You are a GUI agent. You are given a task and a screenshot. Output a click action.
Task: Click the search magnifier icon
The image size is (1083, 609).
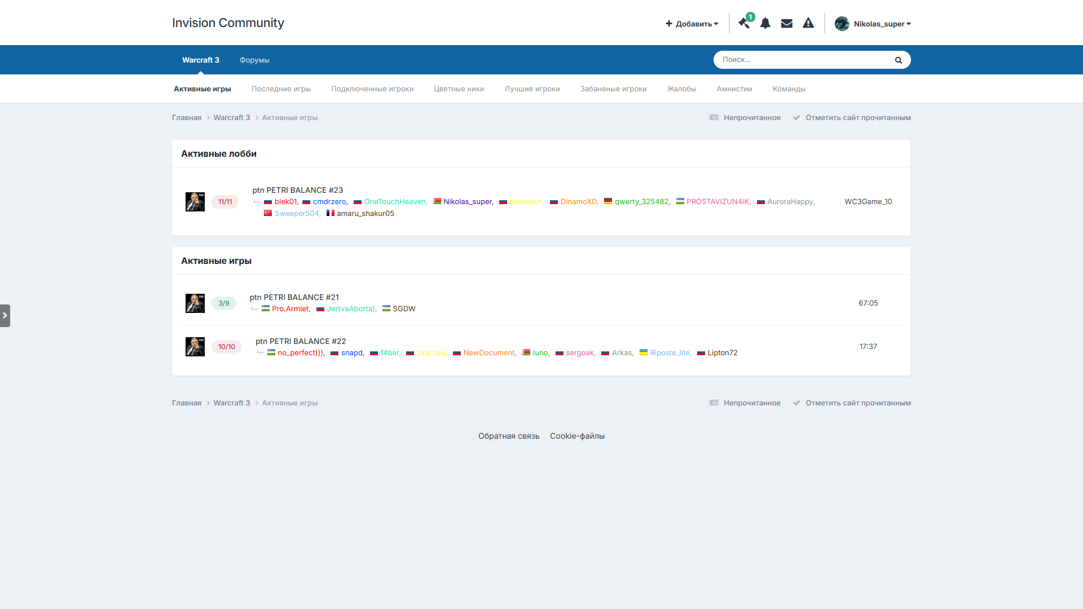click(x=899, y=60)
